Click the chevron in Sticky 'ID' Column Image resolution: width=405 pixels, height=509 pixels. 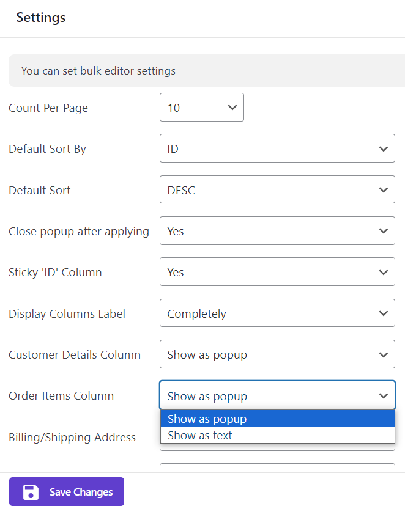click(384, 272)
